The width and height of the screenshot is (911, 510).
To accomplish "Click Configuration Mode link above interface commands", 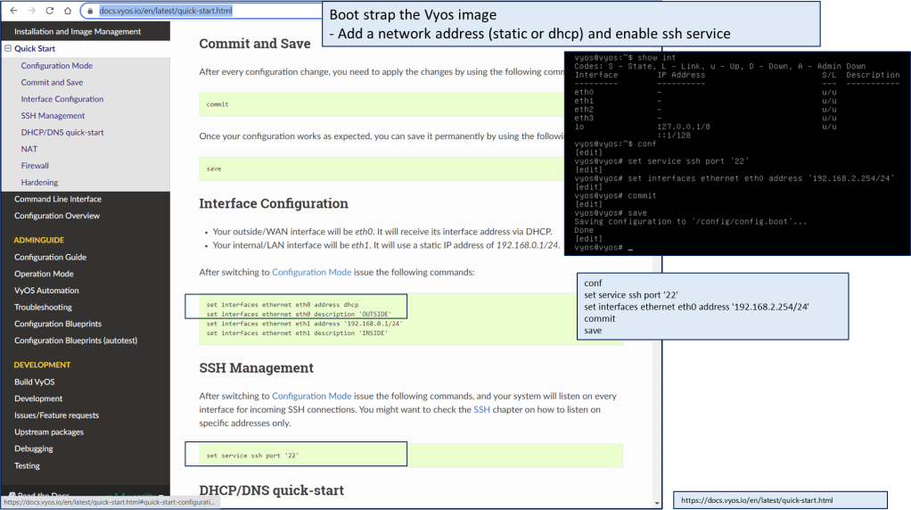I will click(x=311, y=272).
